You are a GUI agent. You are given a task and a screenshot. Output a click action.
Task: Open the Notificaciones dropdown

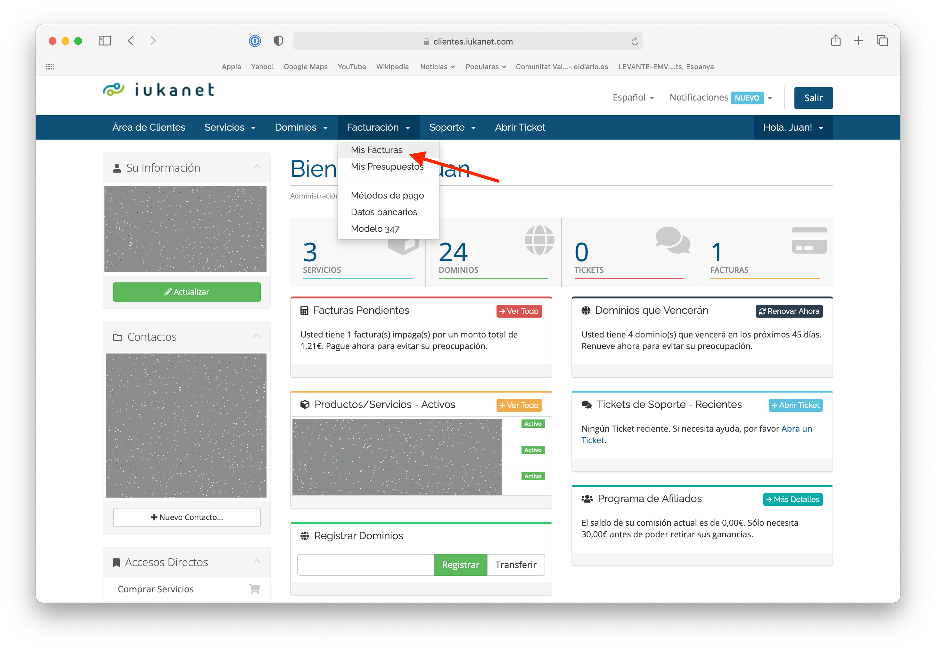(x=721, y=98)
